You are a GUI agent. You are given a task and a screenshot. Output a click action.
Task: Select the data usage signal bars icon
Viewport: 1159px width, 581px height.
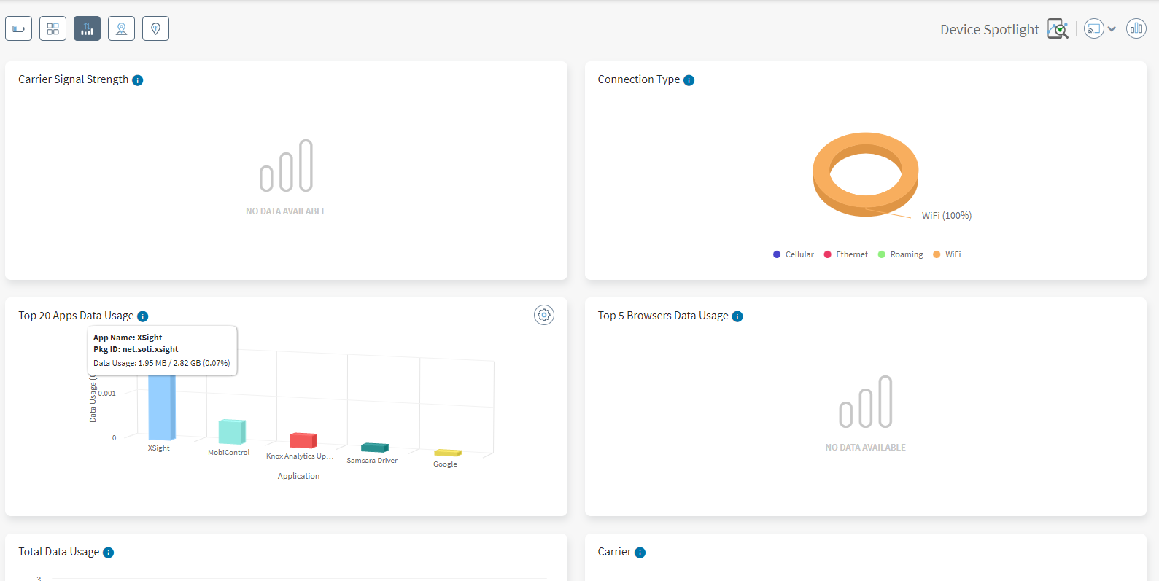[x=87, y=28]
